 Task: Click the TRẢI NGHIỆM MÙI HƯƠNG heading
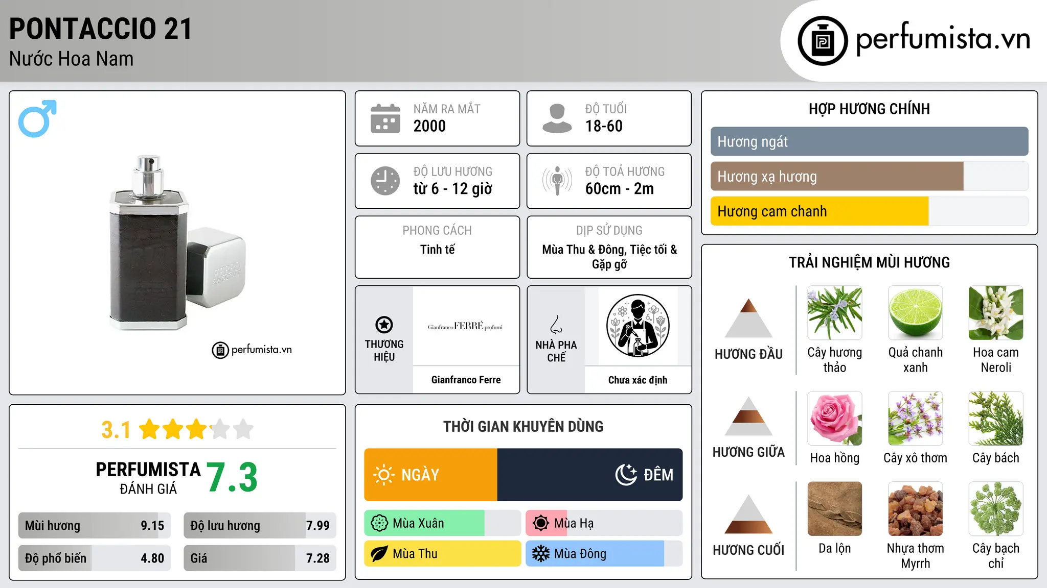(x=869, y=262)
